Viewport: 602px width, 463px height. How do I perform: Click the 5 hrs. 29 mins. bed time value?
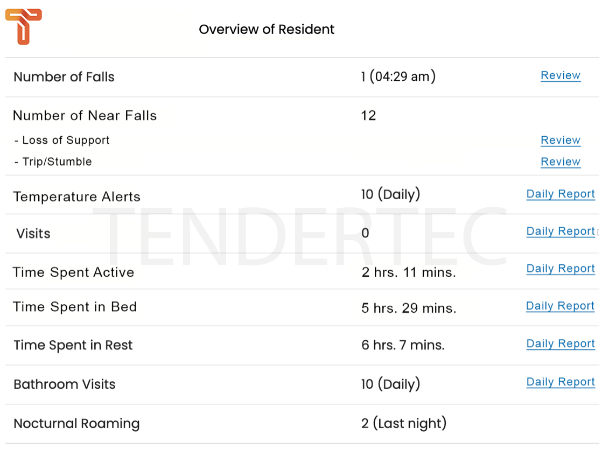[x=409, y=308]
